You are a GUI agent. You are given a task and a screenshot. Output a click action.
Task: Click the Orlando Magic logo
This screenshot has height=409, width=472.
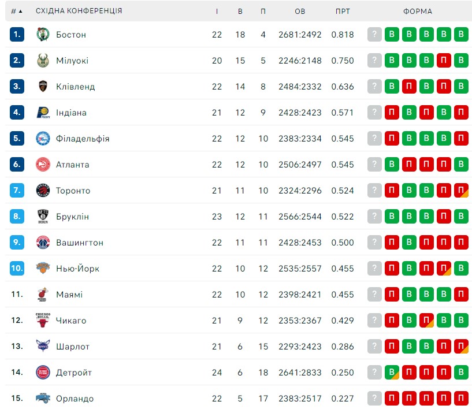(x=43, y=398)
